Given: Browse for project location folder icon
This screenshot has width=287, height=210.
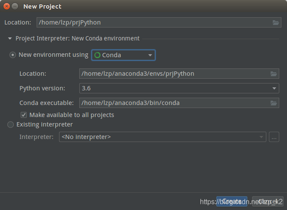Looking at the screenshot, I should point(276,22).
